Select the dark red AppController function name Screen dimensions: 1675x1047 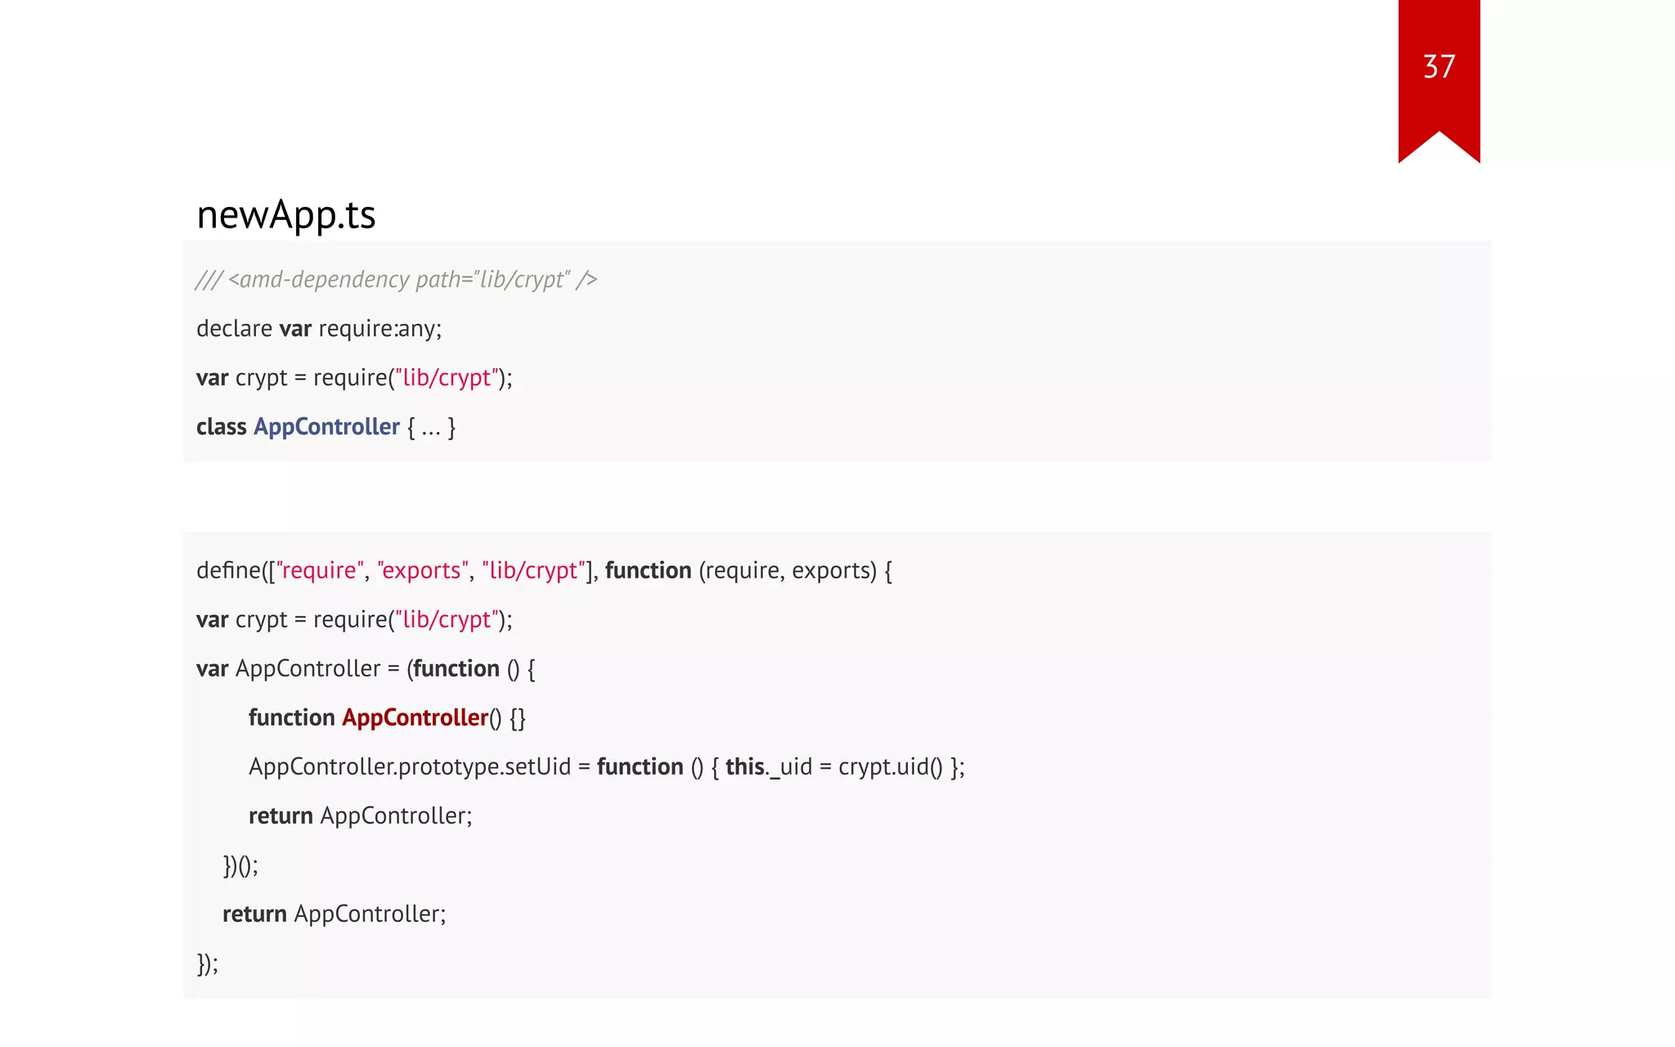[415, 718]
